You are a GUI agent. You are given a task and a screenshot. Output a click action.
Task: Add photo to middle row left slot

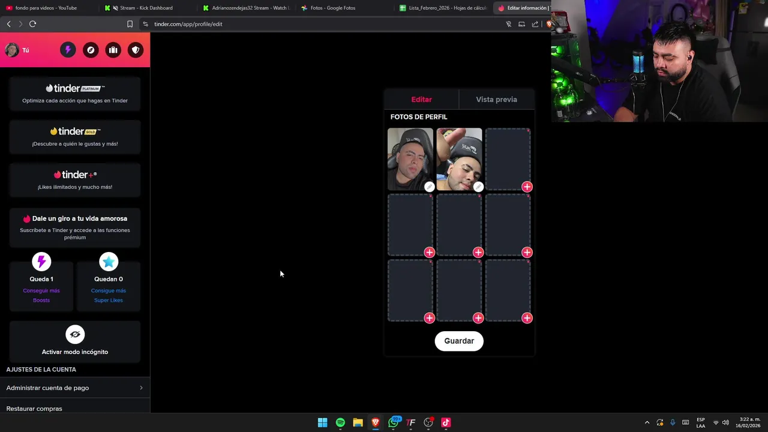pyautogui.click(x=429, y=252)
